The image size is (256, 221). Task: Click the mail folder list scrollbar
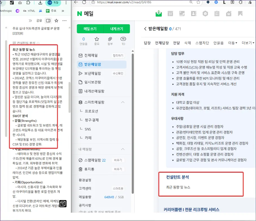[x=133, y=123]
